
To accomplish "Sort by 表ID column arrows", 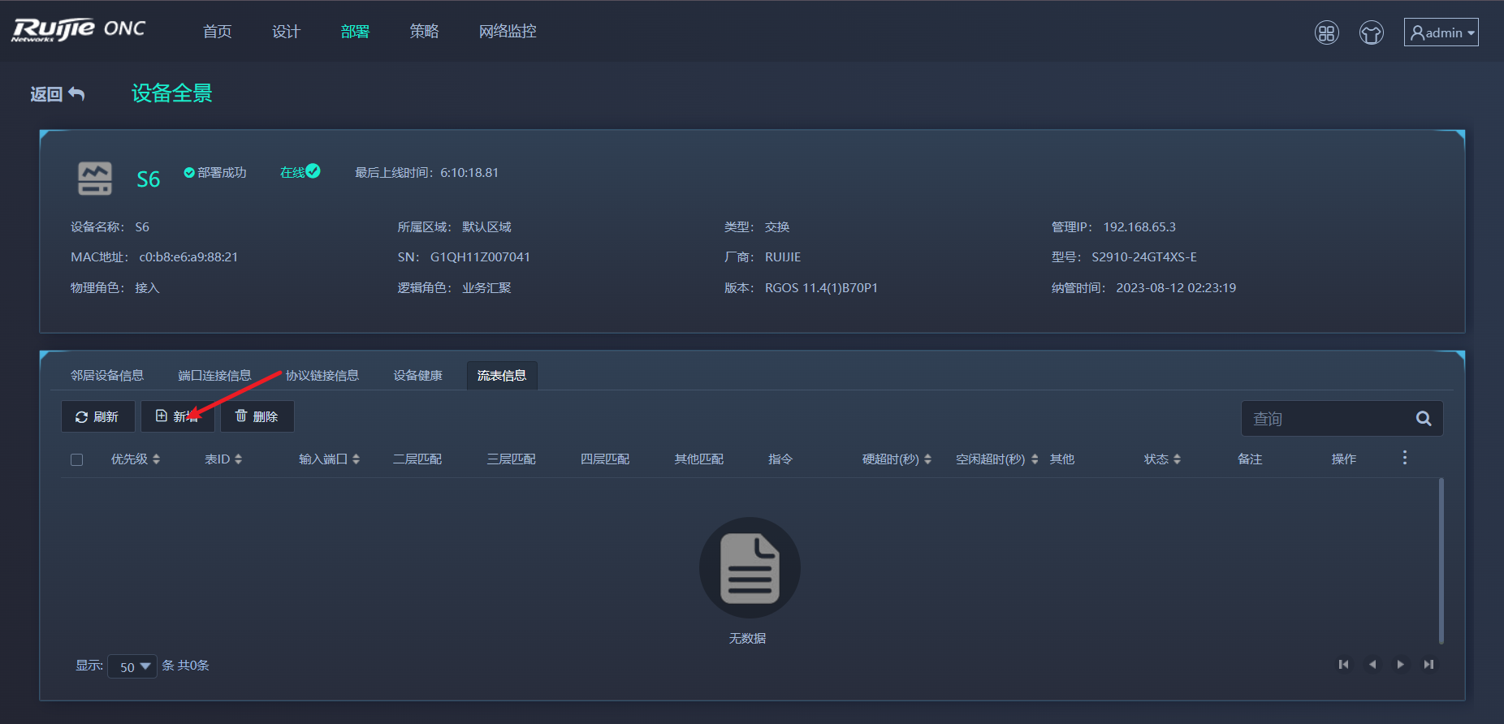I will click(x=238, y=459).
